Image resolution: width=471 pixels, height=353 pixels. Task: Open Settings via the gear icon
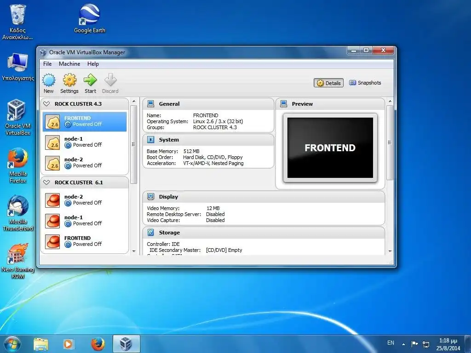69,81
